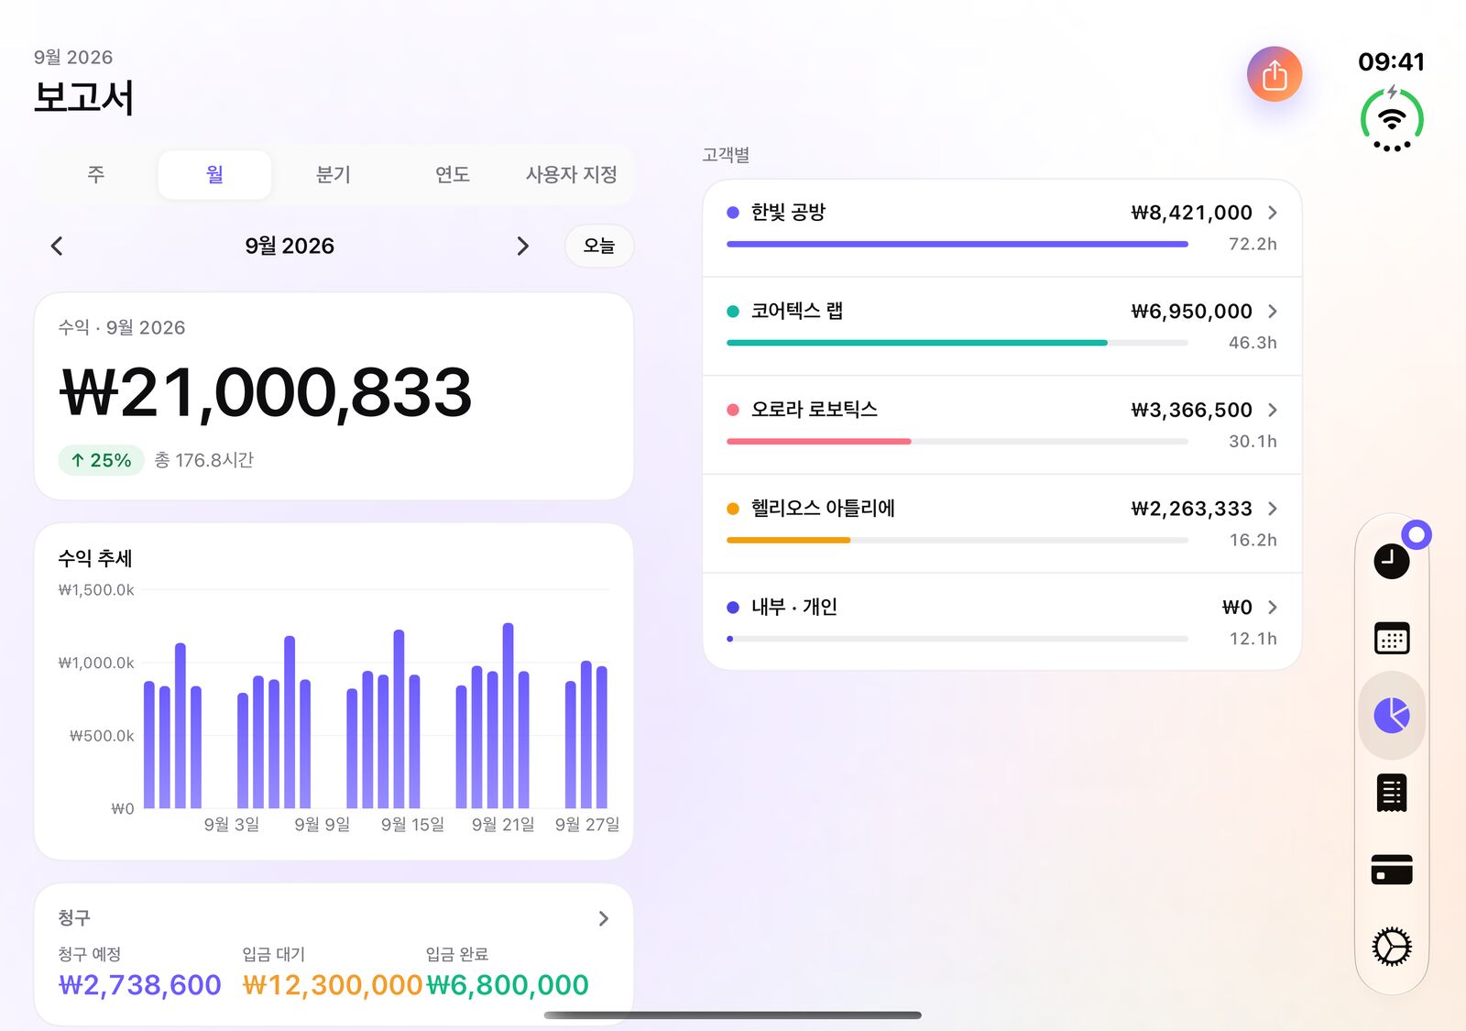Click the 입금 완료 amount ₩6,800,000
The height and width of the screenshot is (1031, 1466).
(508, 985)
